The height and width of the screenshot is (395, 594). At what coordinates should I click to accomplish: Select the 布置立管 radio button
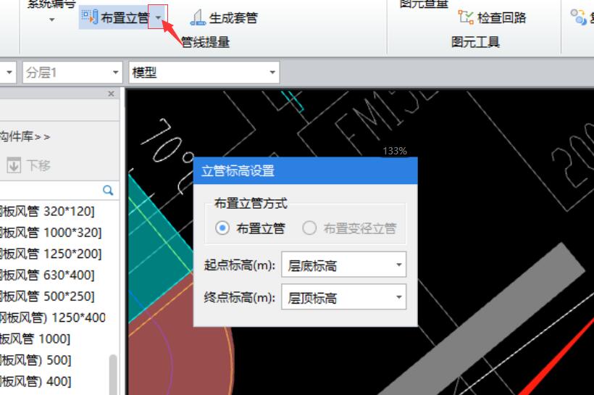pos(222,228)
